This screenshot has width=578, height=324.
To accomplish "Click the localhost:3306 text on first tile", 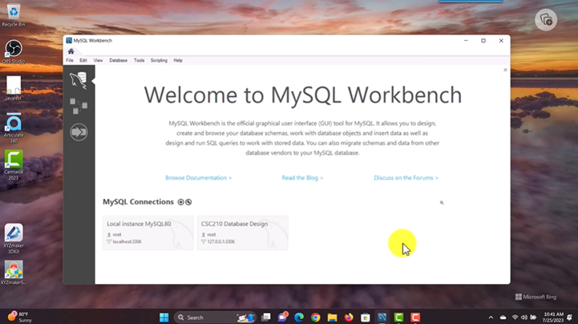I will tap(127, 242).
